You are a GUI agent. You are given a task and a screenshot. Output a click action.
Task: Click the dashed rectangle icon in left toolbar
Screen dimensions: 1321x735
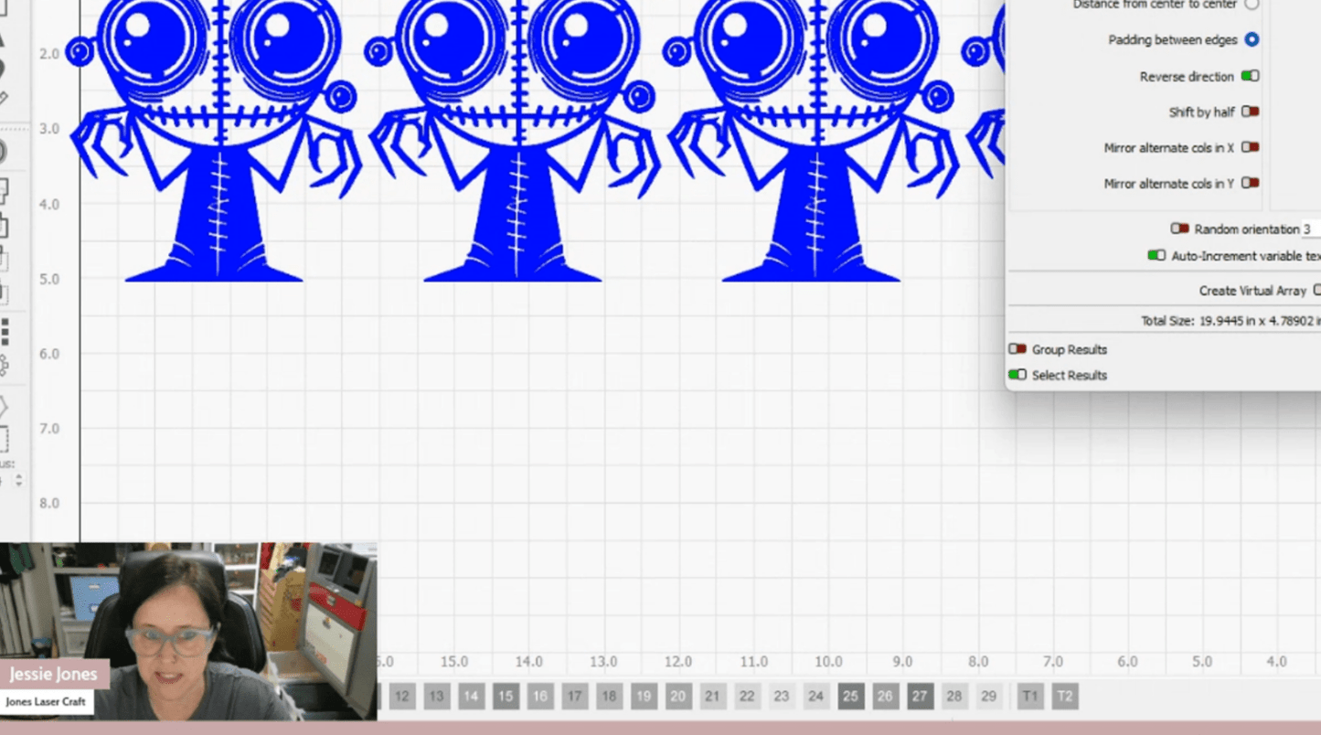tap(4, 439)
